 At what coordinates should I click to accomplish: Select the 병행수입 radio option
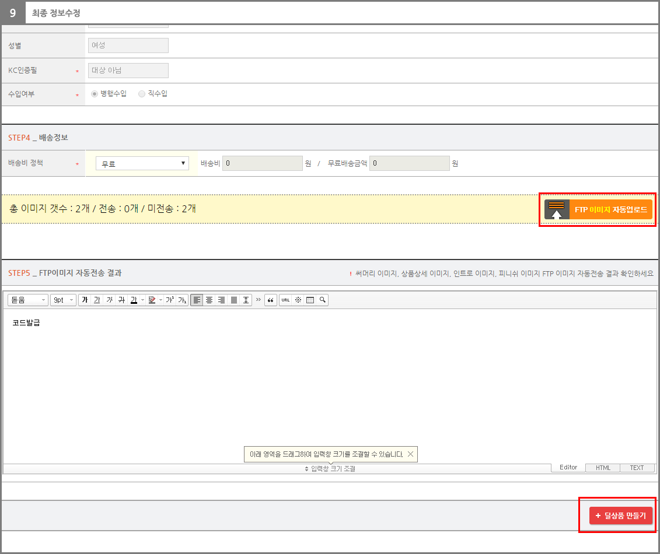pyautogui.click(x=95, y=94)
